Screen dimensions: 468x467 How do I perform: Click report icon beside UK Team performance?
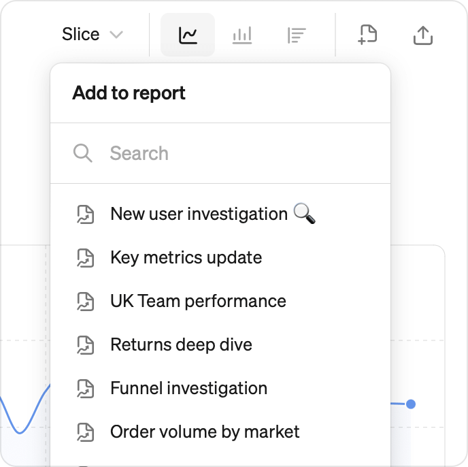pyautogui.click(x=86, y=302)
